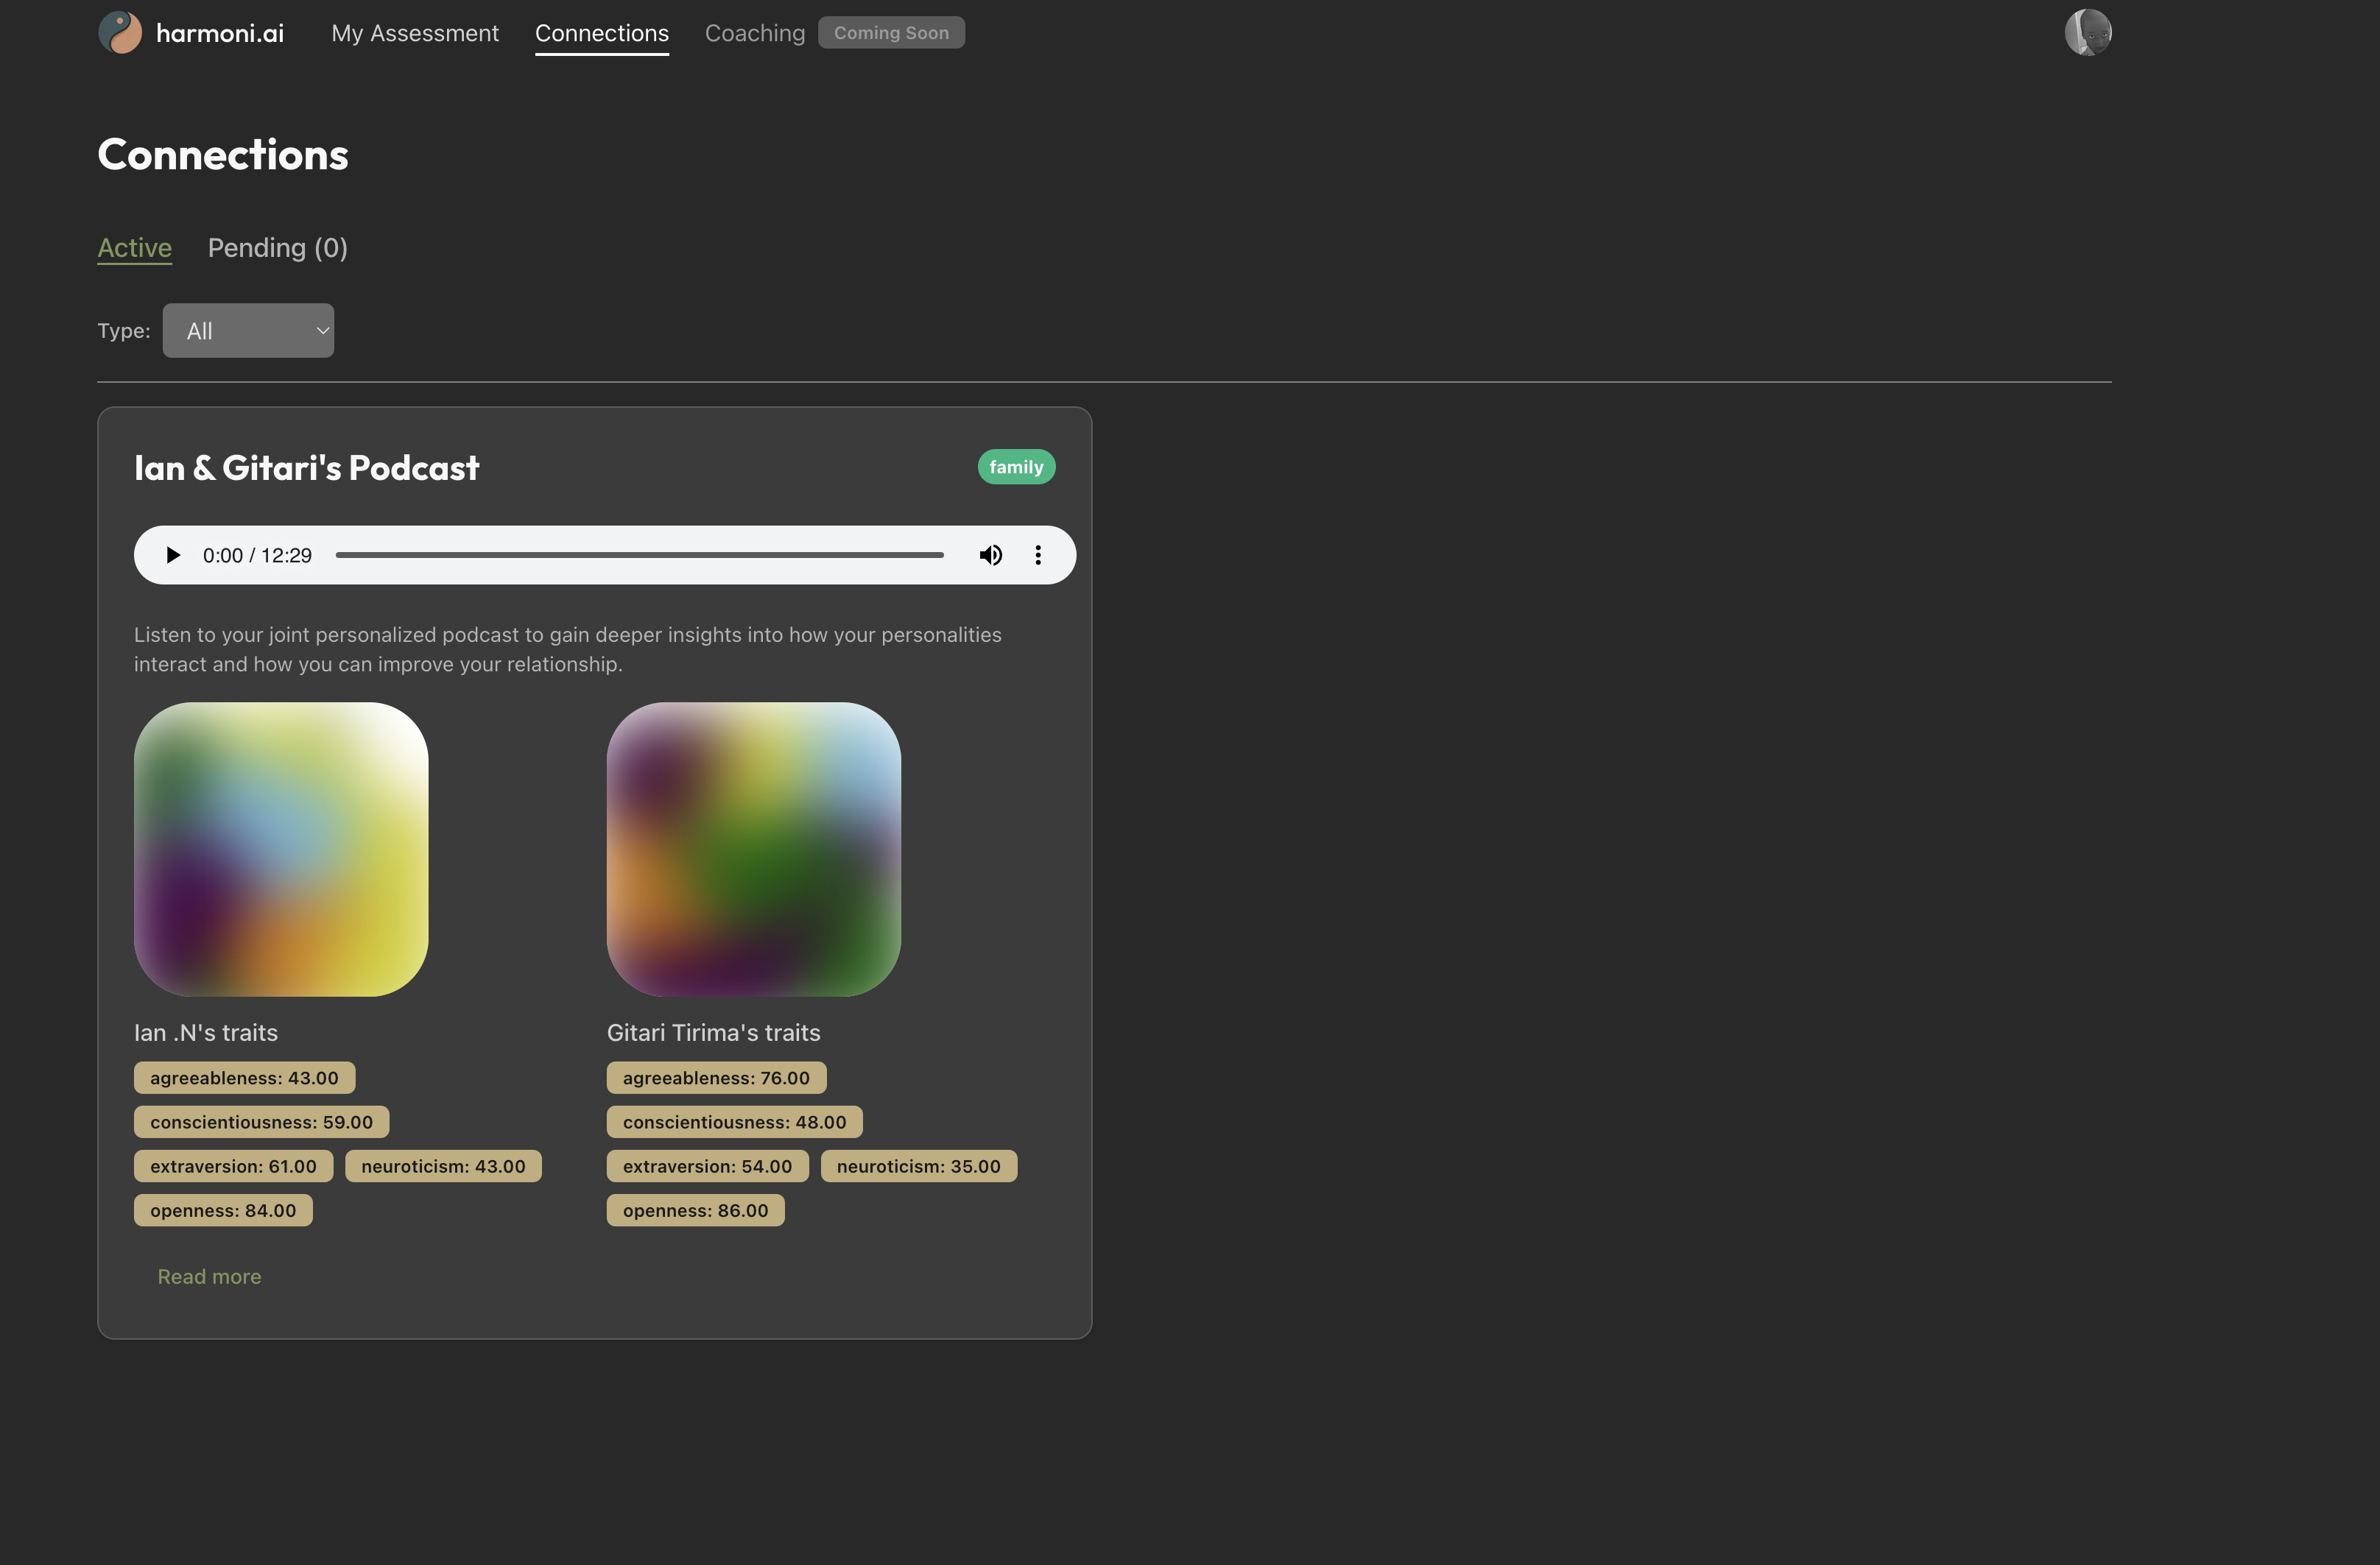Play the Ian & Gitari podcast audio
The image size is (2380, 1565).
(x=173, y=554)
